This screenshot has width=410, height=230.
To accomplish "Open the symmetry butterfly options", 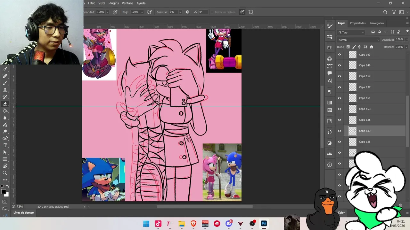I will click(251, 12).
